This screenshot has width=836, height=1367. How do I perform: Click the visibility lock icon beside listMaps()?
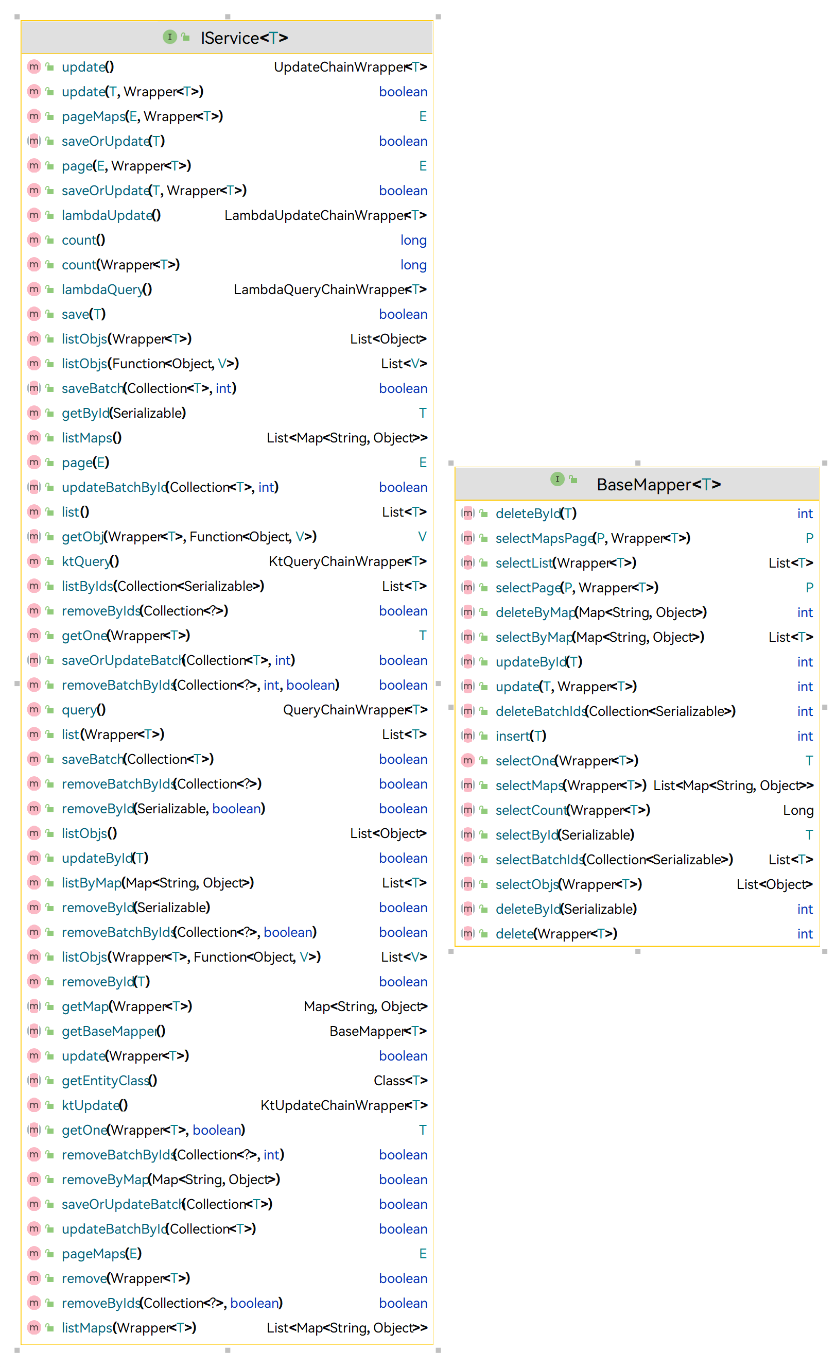point(49,438)
